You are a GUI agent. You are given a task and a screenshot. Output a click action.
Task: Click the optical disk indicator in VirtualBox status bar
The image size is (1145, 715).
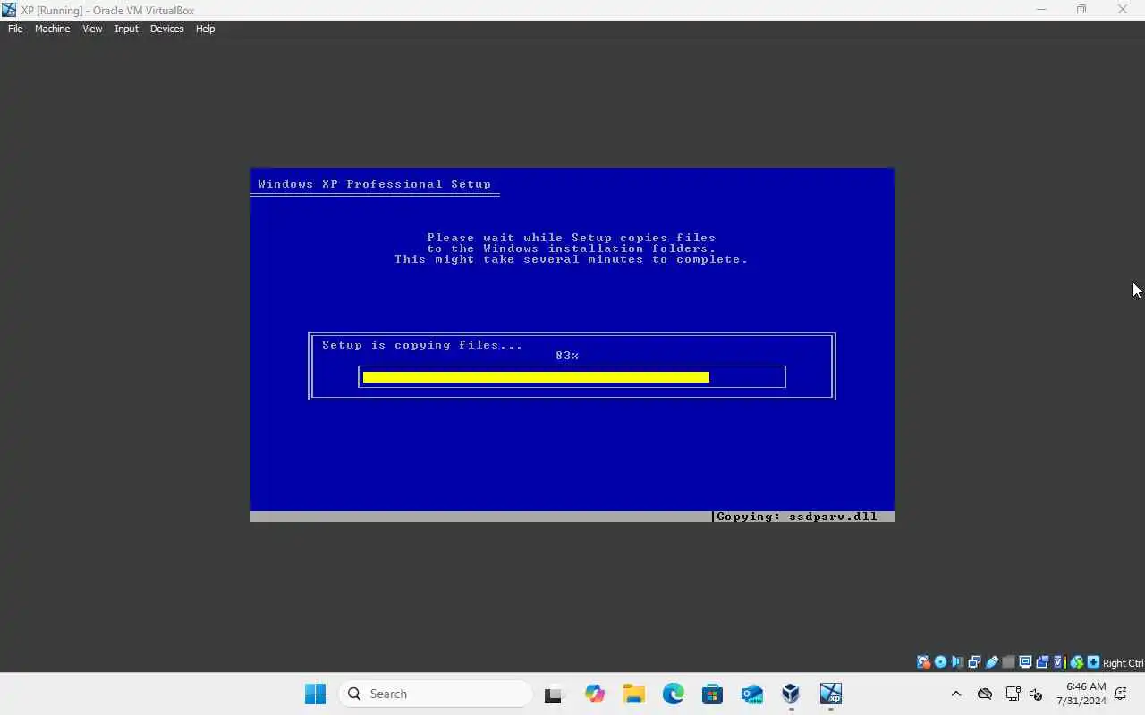click(x=940, y=662)
